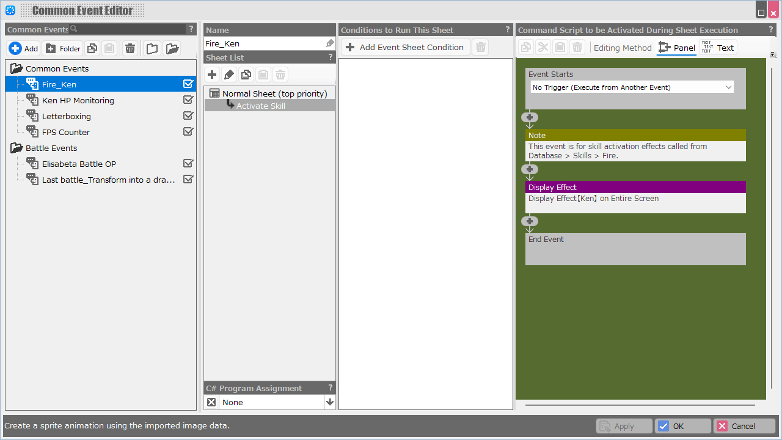Switch editing method to Panel
The height and width of the screenshot is (440, 782).
677,48
